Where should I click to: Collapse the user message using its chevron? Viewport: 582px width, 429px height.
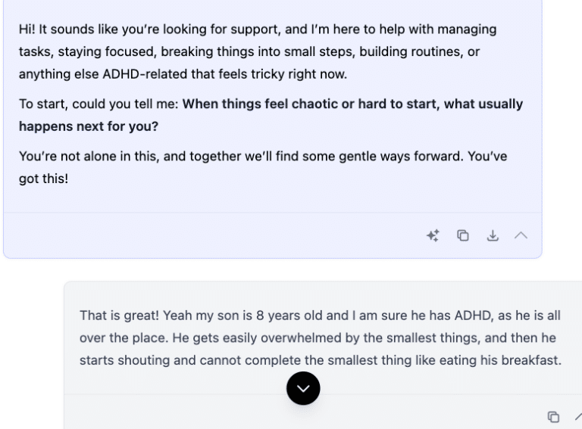[x=578, y=417]
